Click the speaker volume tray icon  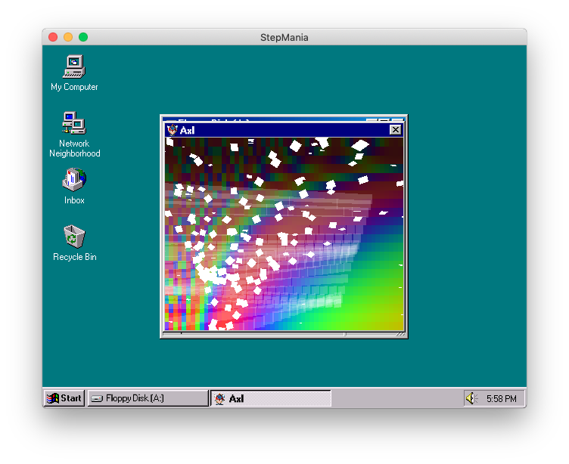(471, 398)
